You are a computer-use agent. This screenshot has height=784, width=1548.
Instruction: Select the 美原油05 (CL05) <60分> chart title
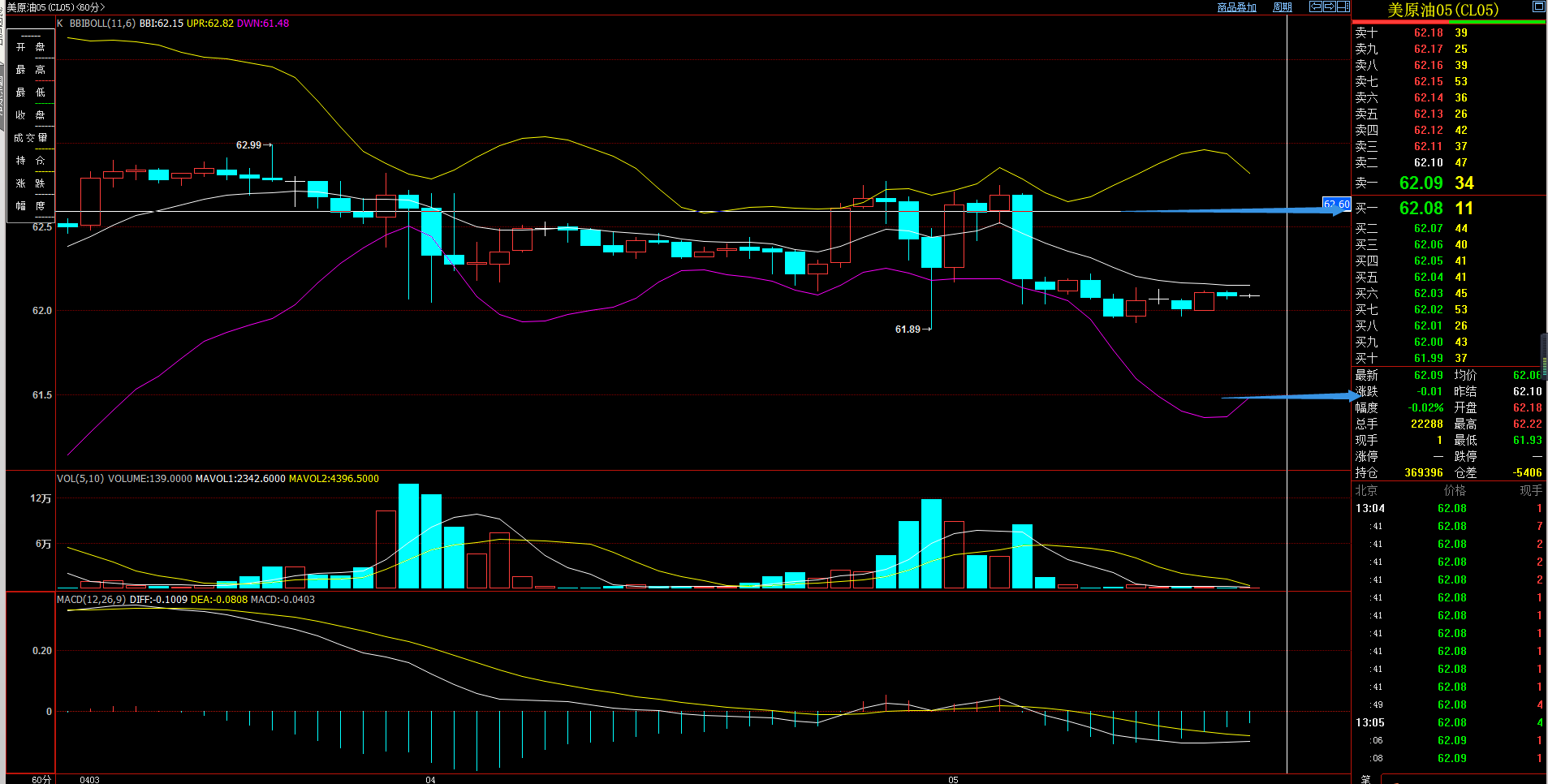coord(56,7)
